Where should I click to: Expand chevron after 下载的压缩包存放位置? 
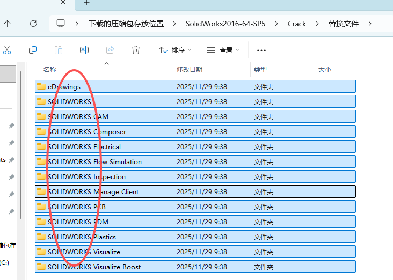(174, 24)
